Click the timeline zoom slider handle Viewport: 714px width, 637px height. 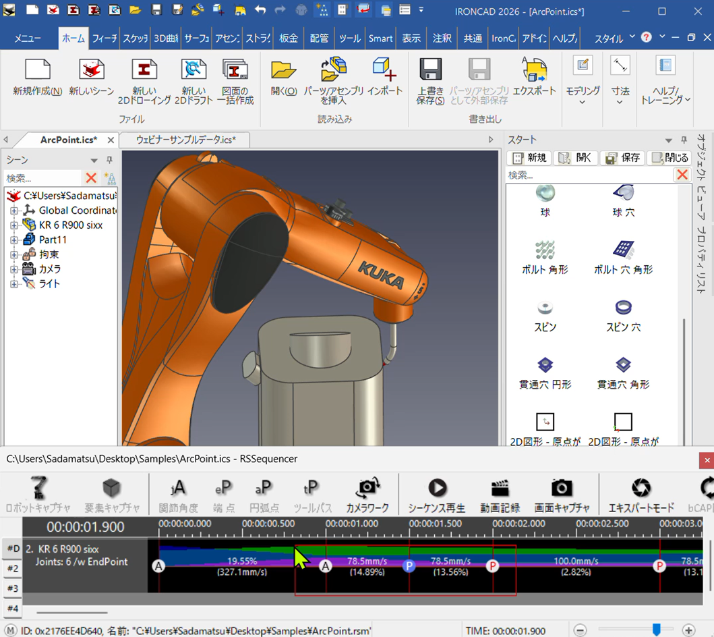(656, 630)
